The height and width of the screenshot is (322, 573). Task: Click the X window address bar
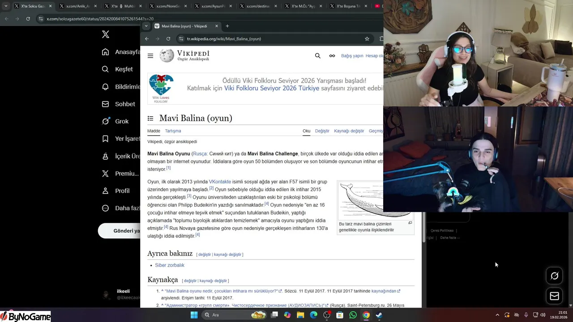[x=100, y=19]
